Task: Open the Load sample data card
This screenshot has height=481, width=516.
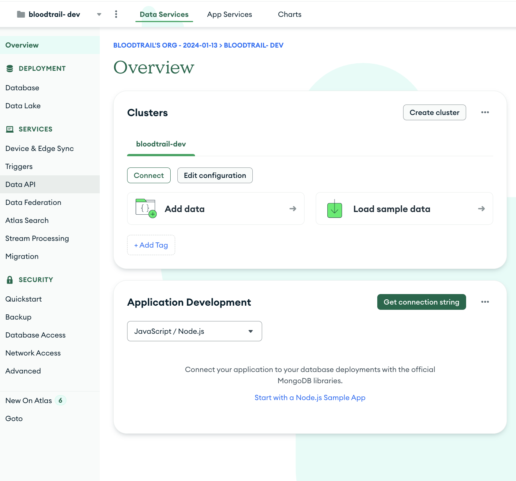Action: point(404,209)
